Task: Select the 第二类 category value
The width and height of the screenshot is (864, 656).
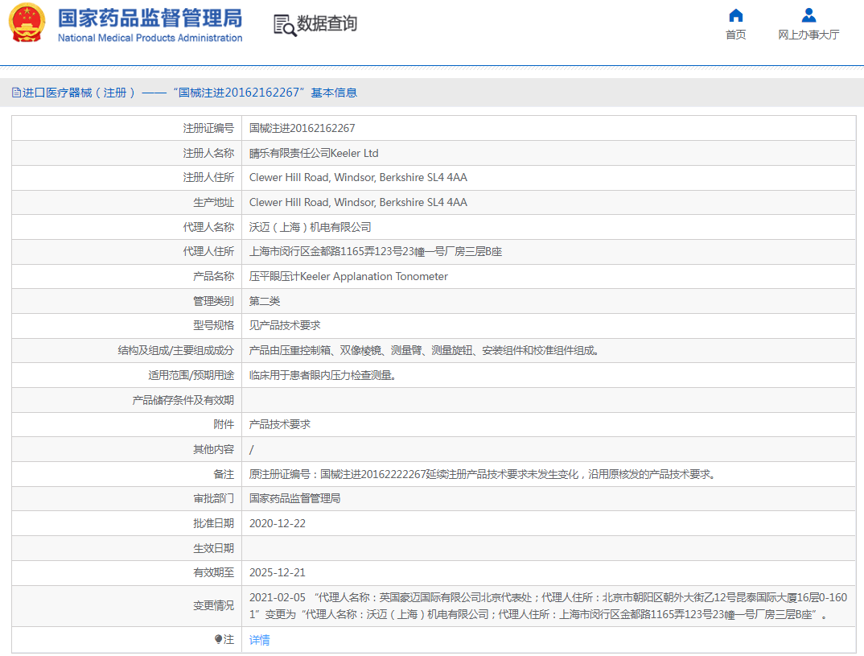Action: (x=265, y=301)
